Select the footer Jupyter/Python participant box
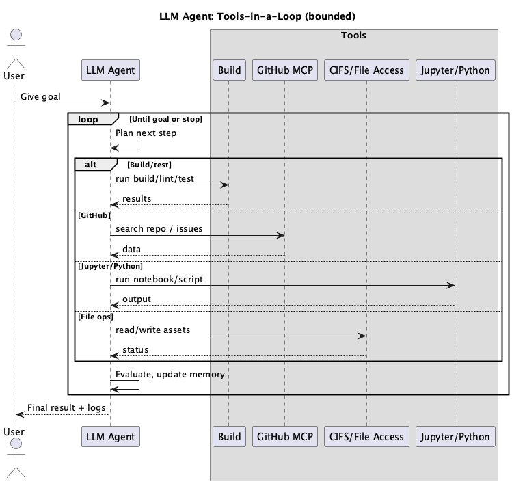This screenshot has width=512, height=484. tap(455, 436)
